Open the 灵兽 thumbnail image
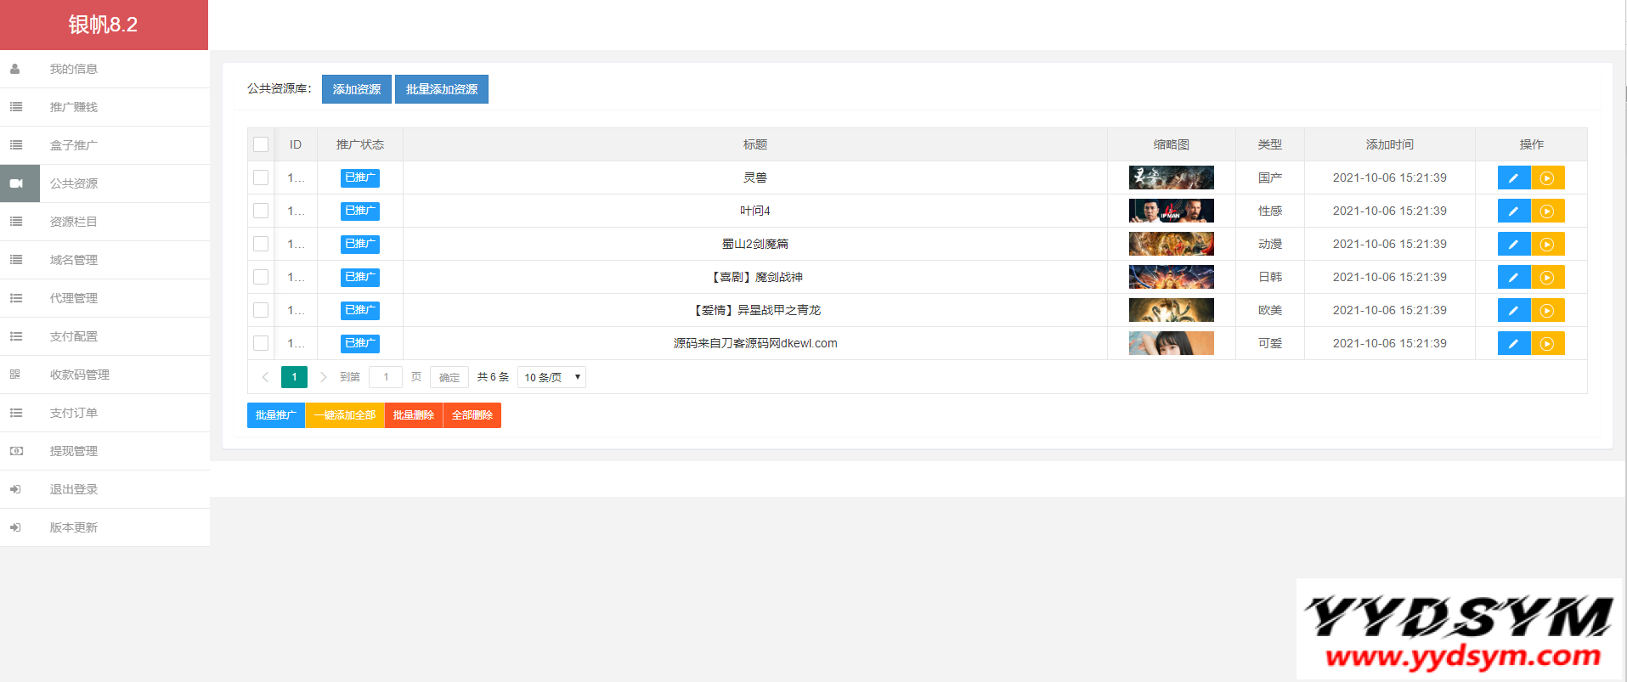Screen dimensions: 1627x682 [x=1171, y=178]
